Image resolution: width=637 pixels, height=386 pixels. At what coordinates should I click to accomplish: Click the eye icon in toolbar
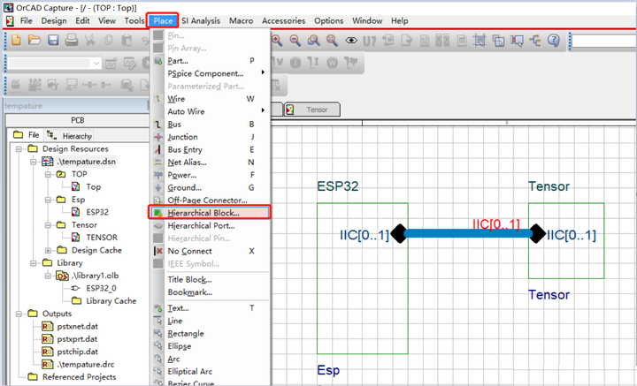click(x=351, y=41)
